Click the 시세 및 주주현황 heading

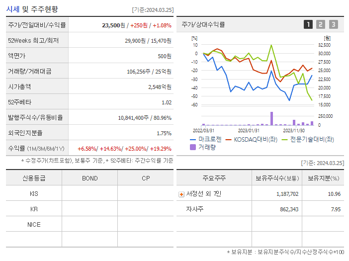pyautogui.click(x=32, y=9)
